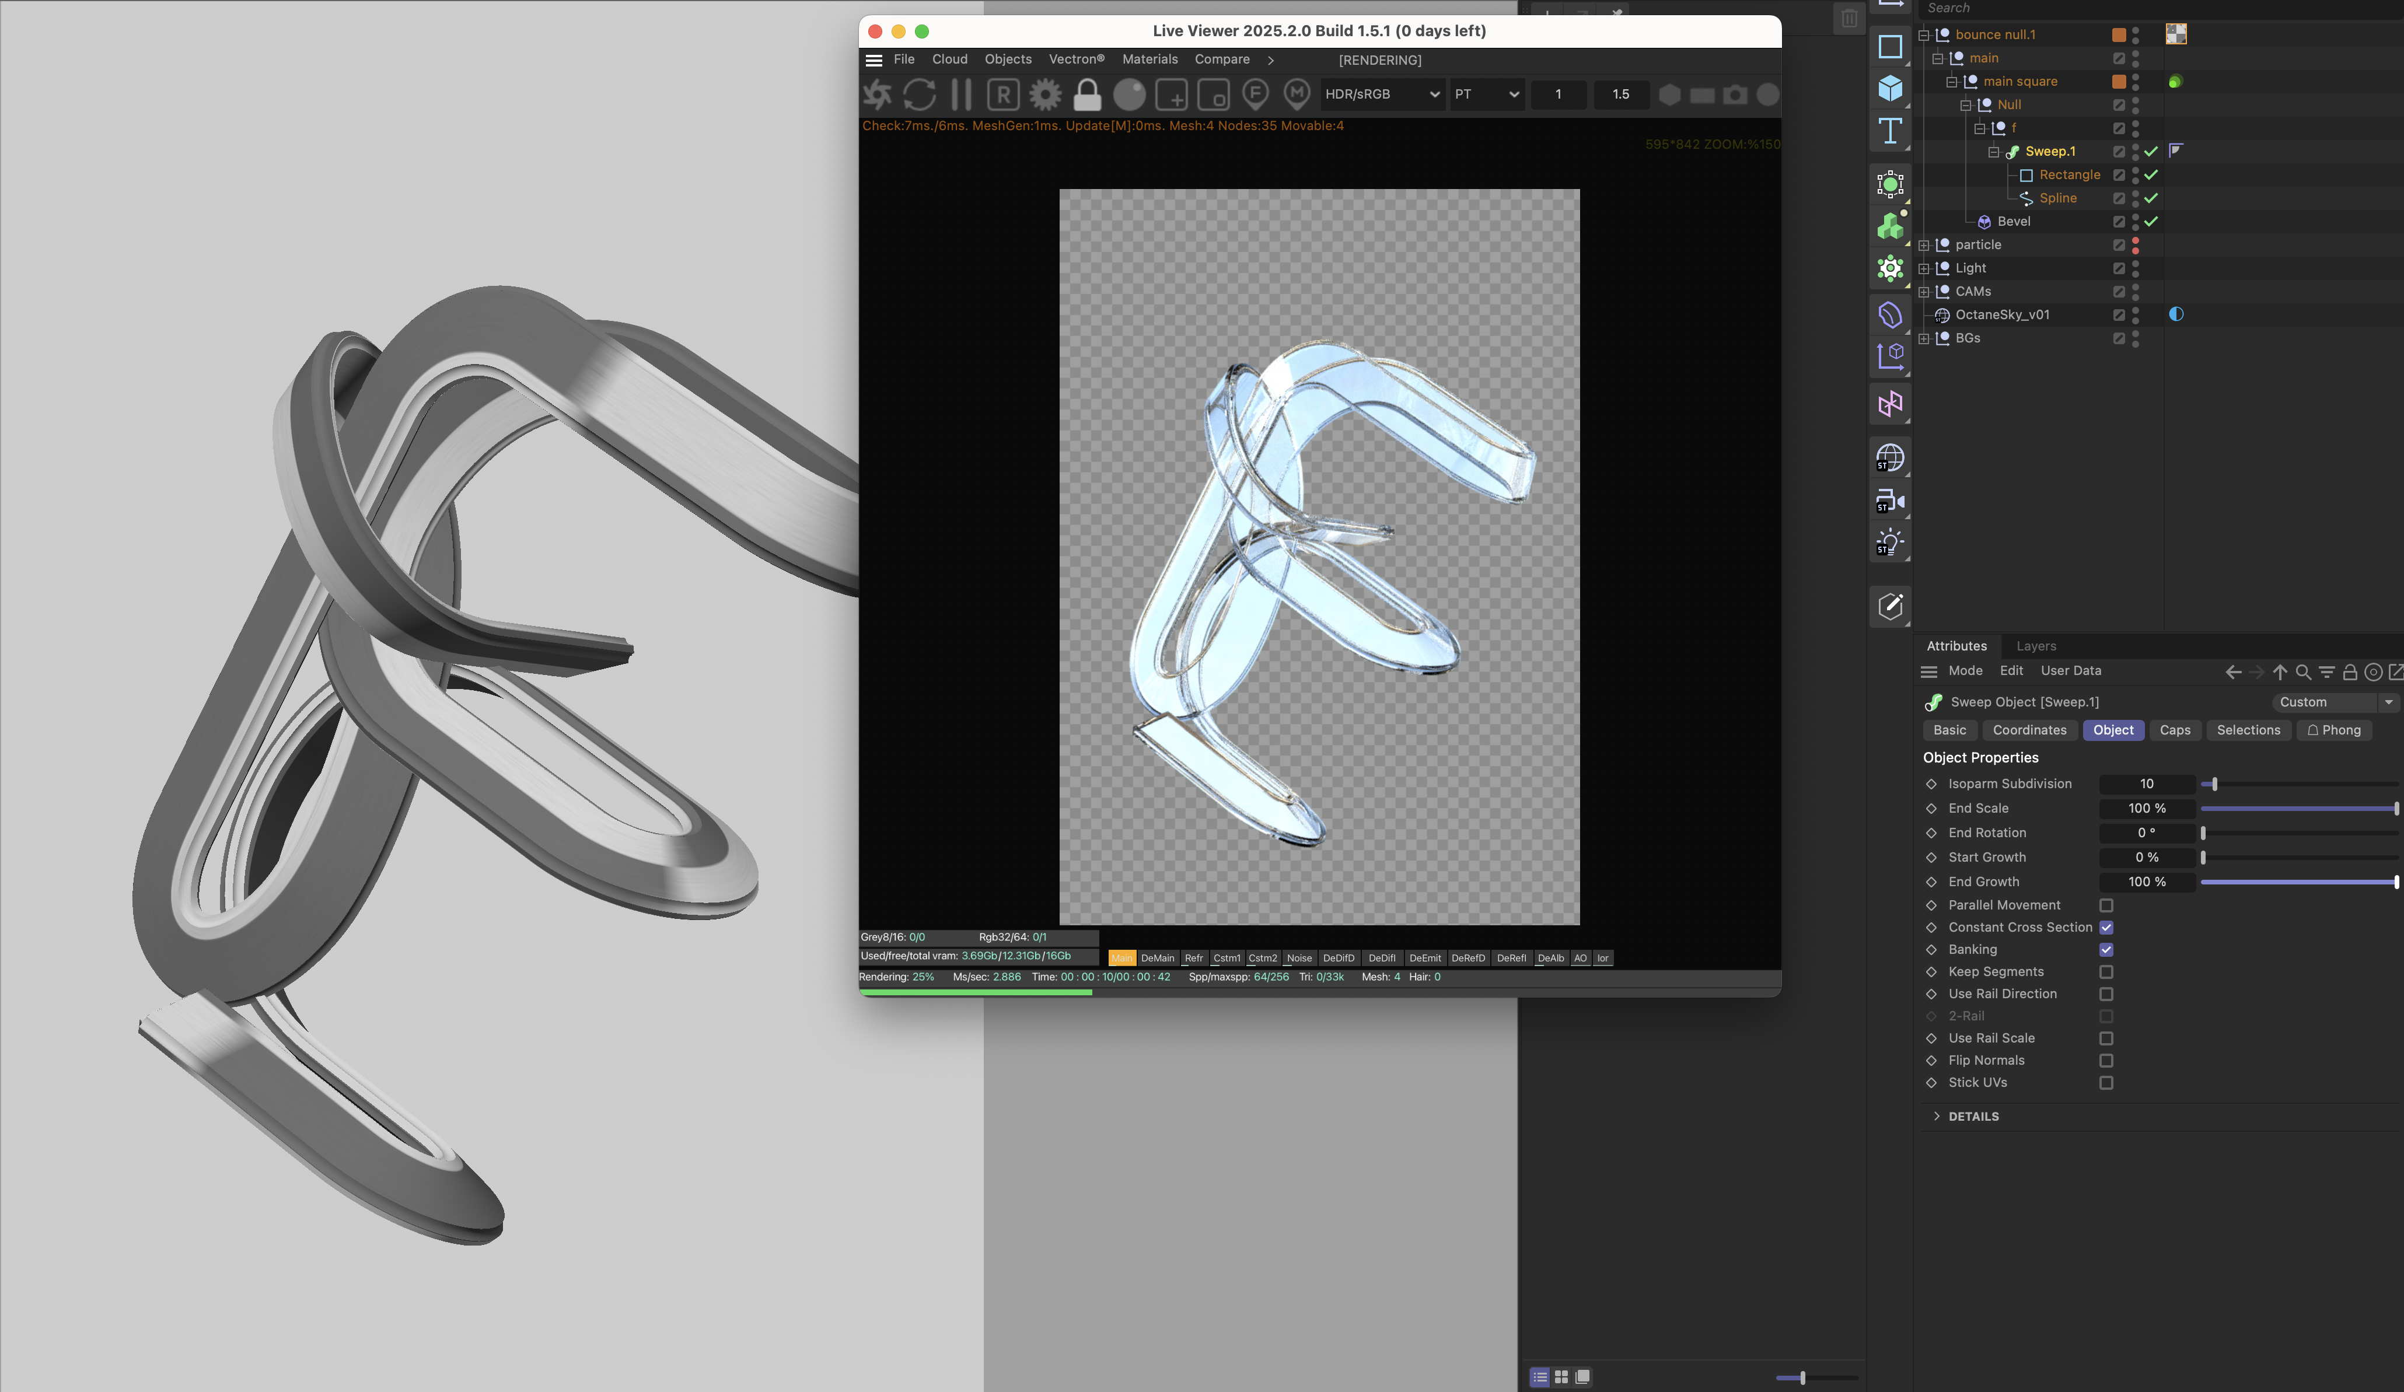
Task: Click the clay mode sphere icon
Action: 1130,95
